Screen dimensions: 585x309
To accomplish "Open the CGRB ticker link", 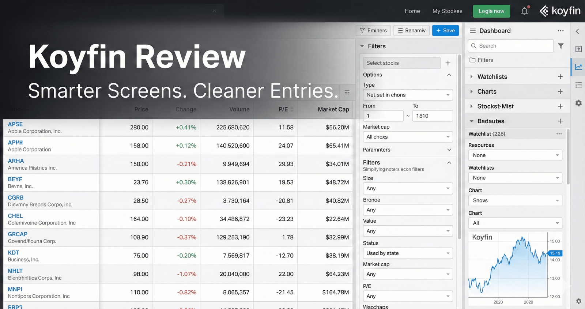I will 16,197.
